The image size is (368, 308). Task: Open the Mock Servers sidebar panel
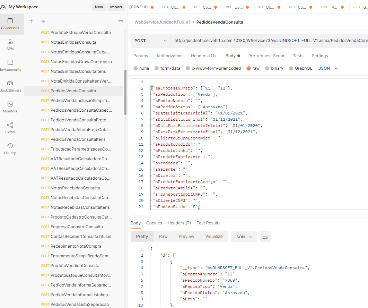[10, 86]
